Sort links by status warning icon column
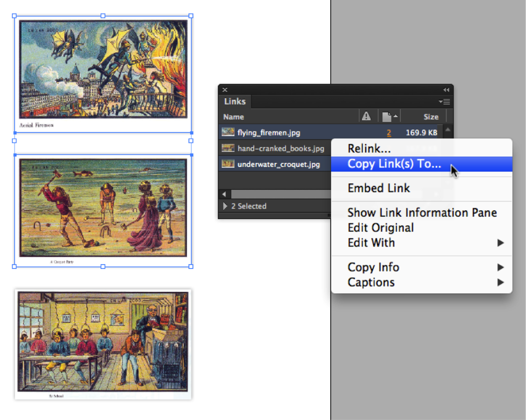Image resolution: width=526 pixels, height=420 pixels. pyautogui.click(x=366, y=116)
